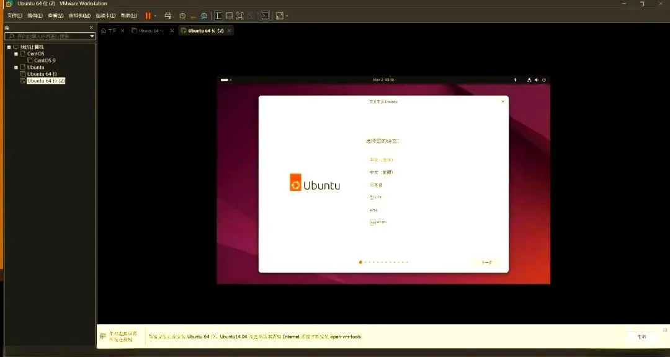
Task: Open the library search filter dropdown arrow
Action: (x=92, y=37)
